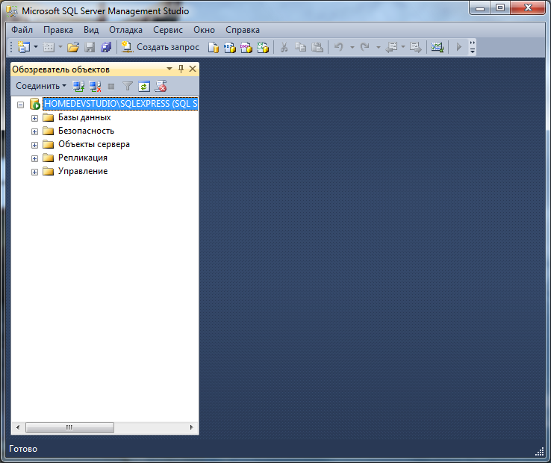Open the Справка menu
The height and width of the screenshot is (463, 551).
pyautogui.click(x=243, y=30)
